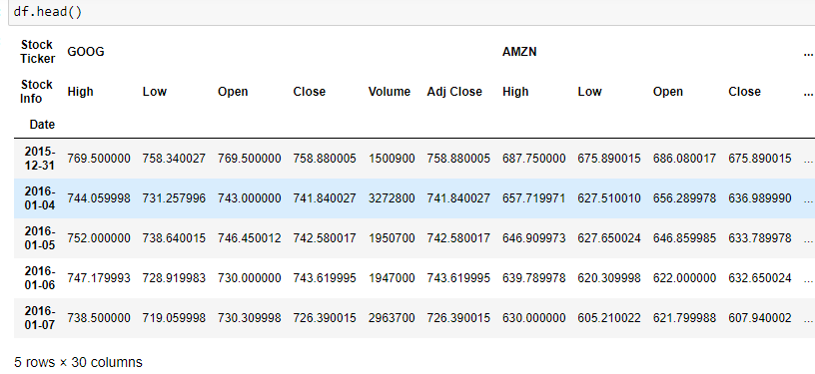815x374 pixels.
Task: Select cell value 719.059998
Action: click(174, 318)
